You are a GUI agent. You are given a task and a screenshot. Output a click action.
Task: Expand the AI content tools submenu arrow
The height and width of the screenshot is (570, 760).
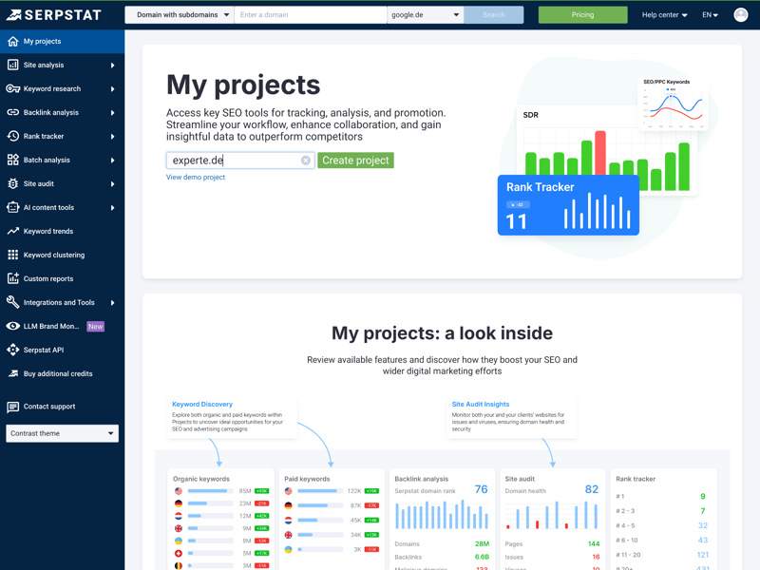click(x=112, y=207)
